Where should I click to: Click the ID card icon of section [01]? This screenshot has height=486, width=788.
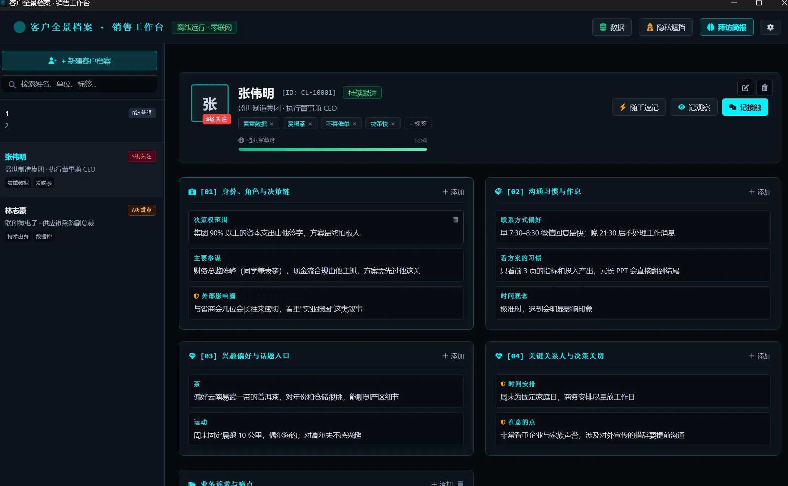192,192
